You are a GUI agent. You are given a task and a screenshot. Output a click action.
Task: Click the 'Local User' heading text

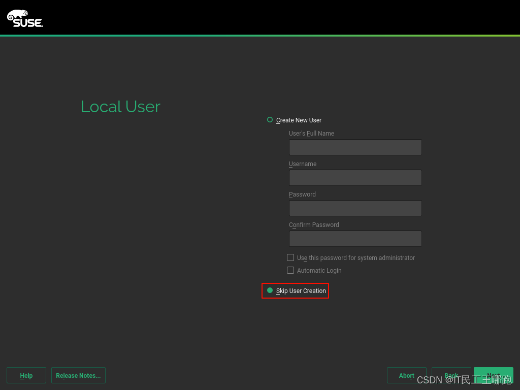[120, 107]
